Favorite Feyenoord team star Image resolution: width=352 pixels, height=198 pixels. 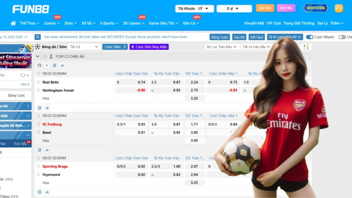coord(38,174)
